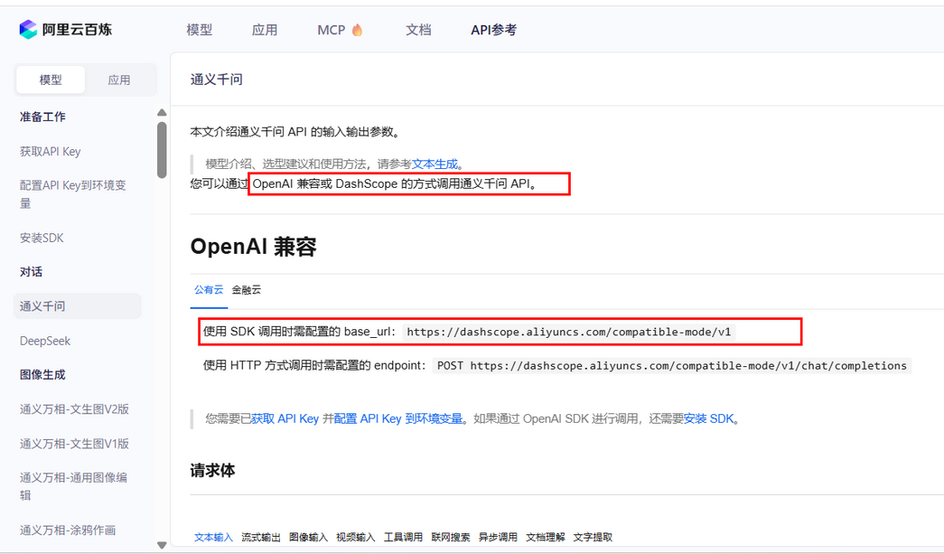Select the 文本输入 example tab

[213, 537]
